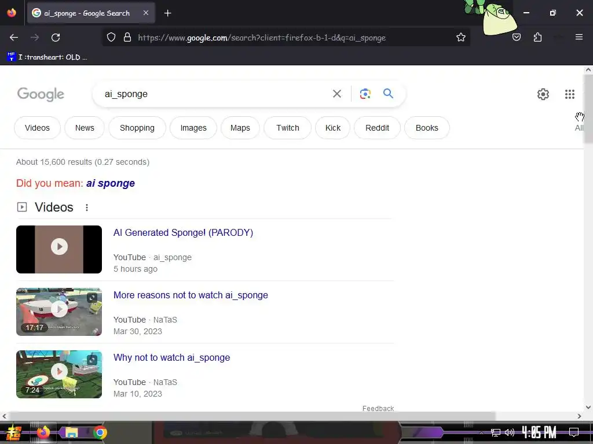
Task: Focus the Google search input field
Action: pos(214,94)
